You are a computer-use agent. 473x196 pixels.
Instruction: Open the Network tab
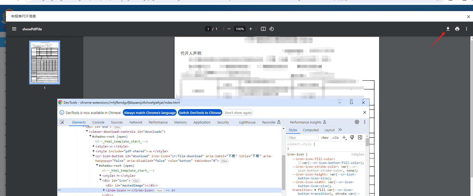point(136,122)
